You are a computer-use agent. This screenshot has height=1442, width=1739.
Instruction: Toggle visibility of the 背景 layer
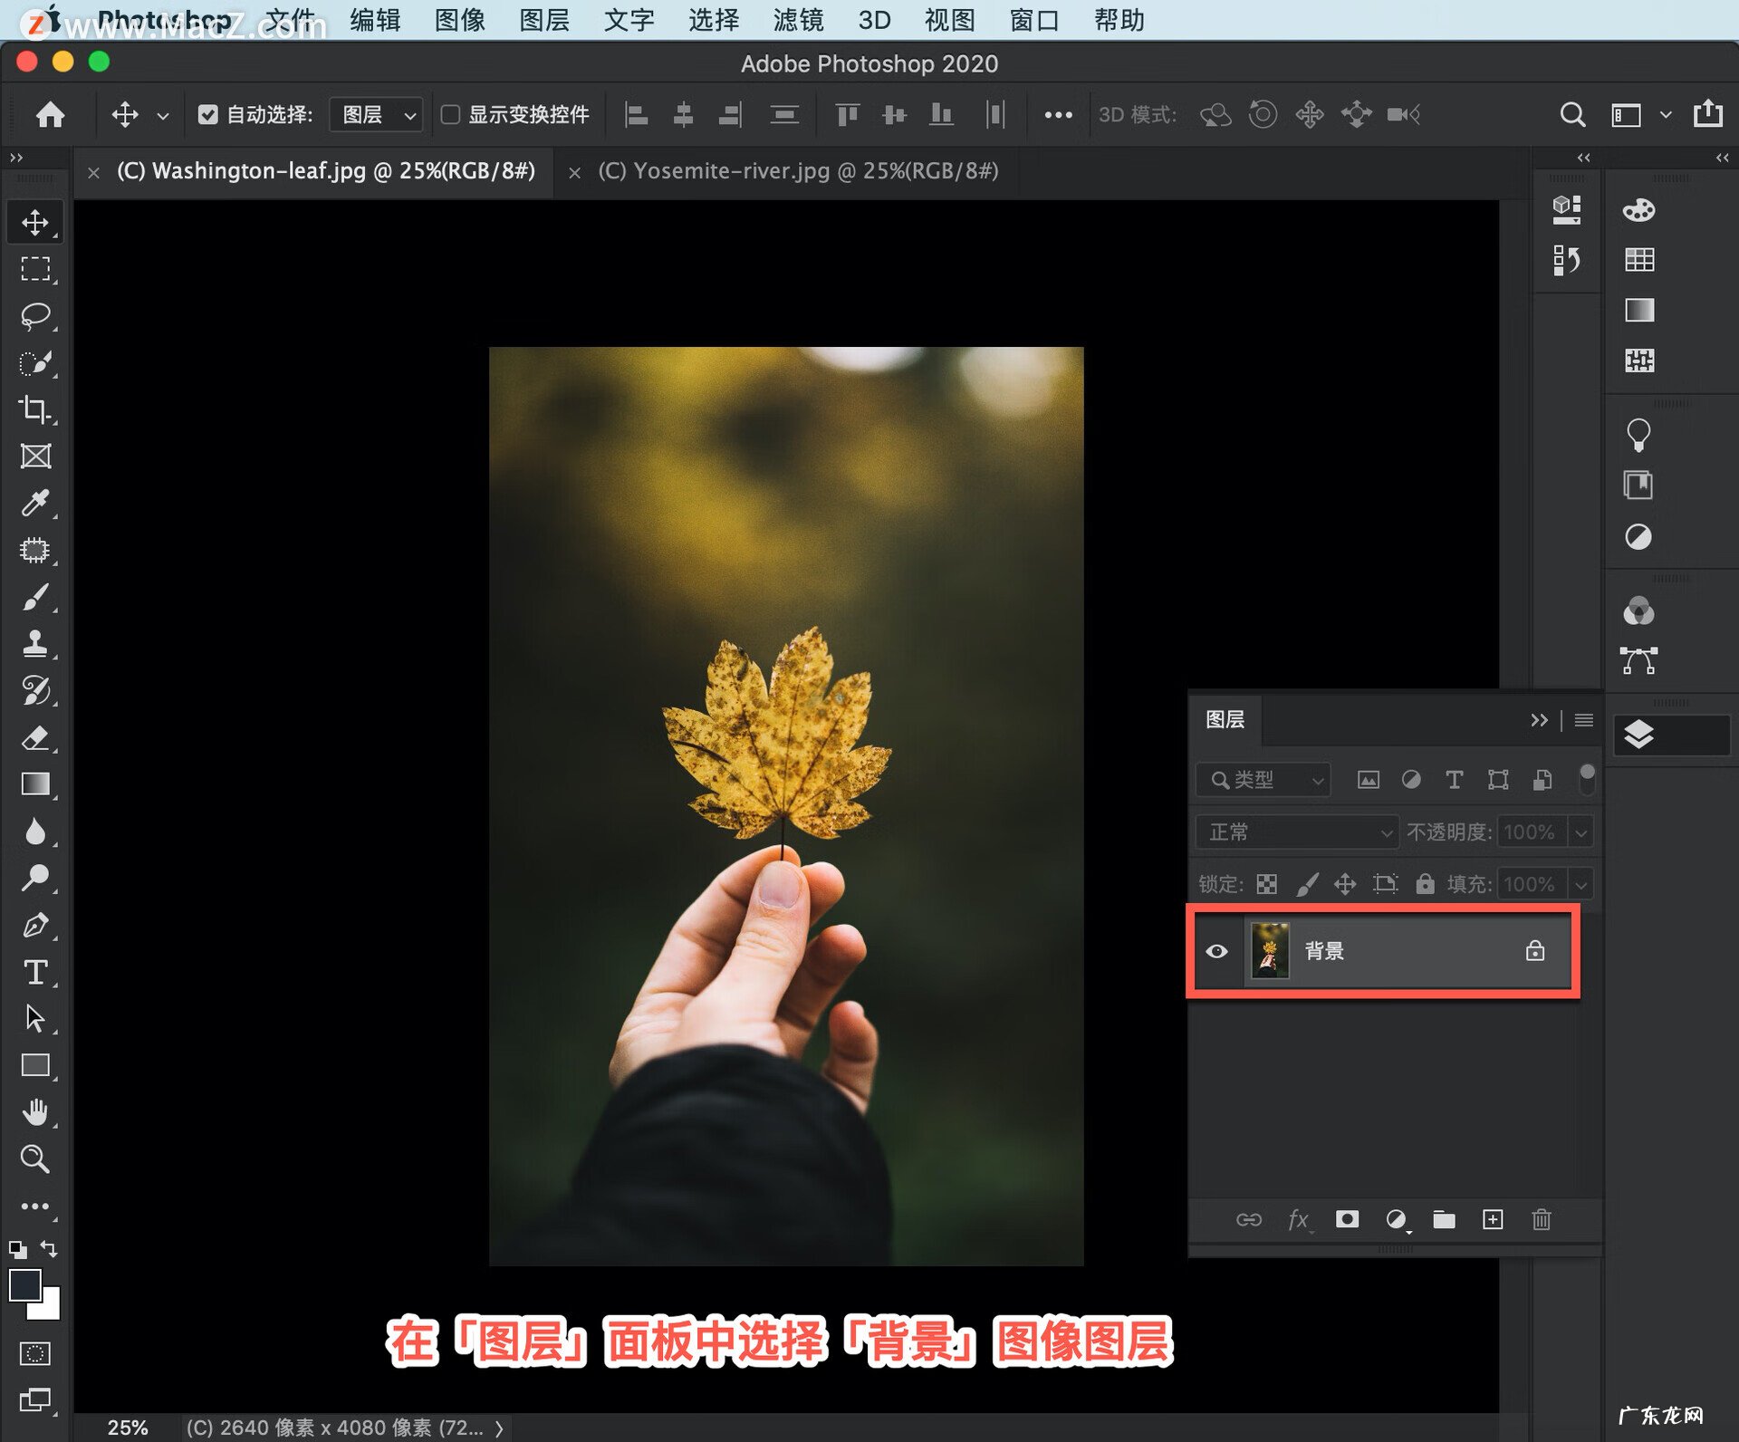pyautogui.click(x=1217, y=951)
